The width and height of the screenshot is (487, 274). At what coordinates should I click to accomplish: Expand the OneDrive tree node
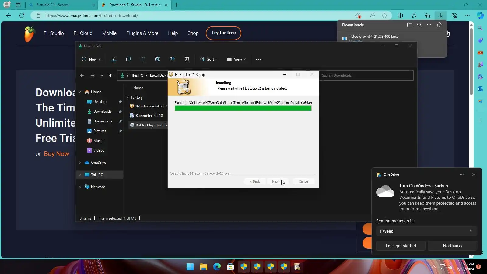click(x=80, y=163)
